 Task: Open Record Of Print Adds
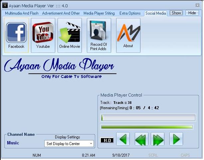pos(99,35)
